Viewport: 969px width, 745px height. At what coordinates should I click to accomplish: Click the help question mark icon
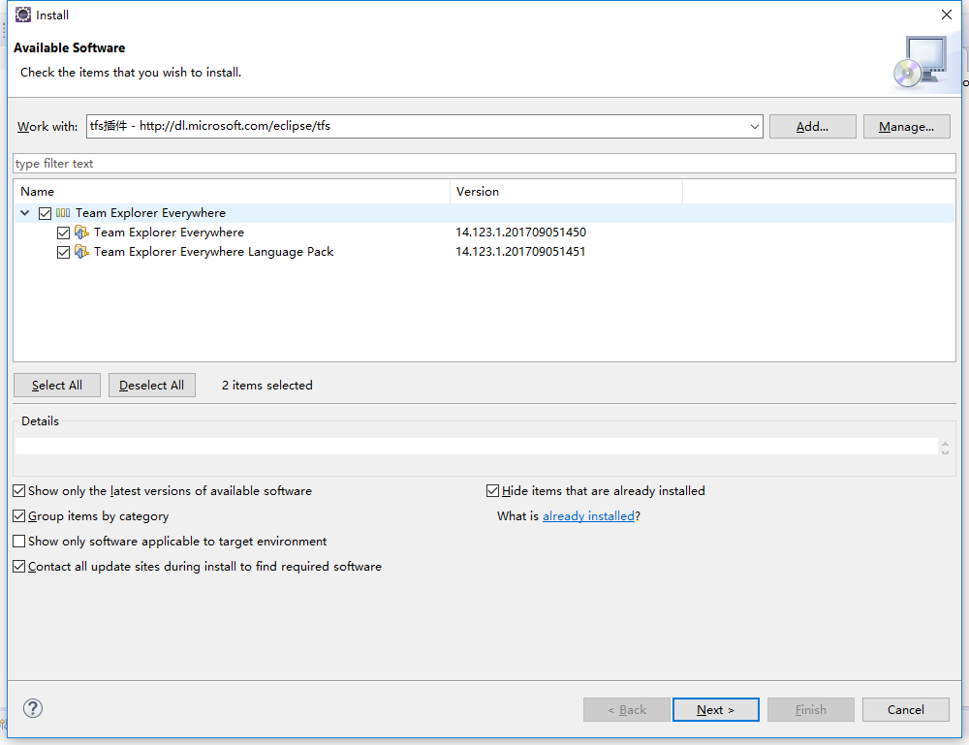coord(33,708)
